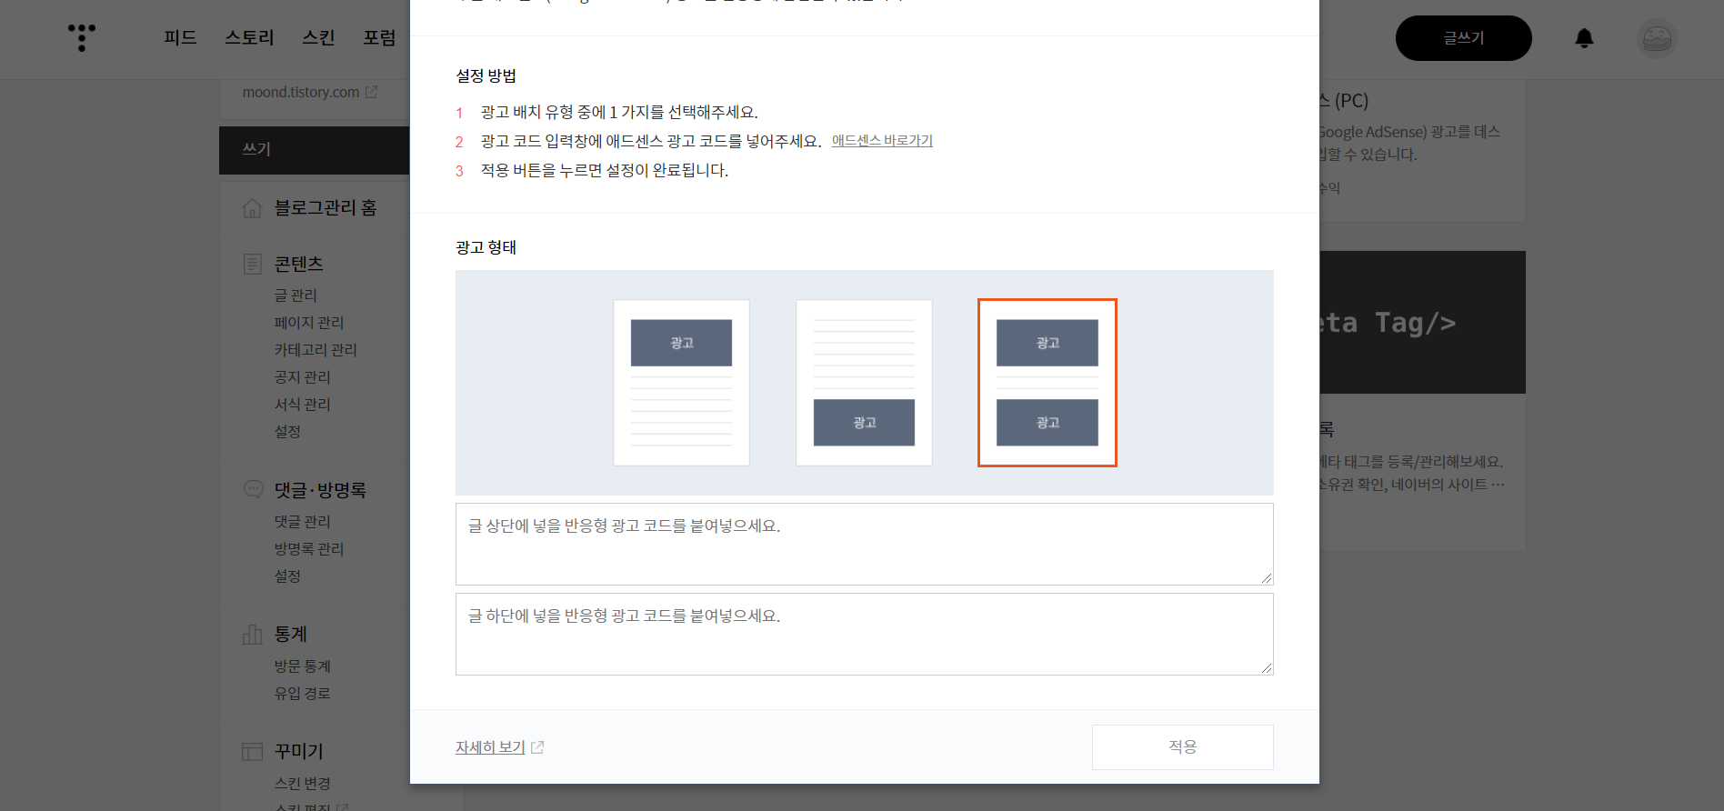Open 방명록 관리 in sidebar
Viewport: 1724px width, 811px height.
click(309, 549)
